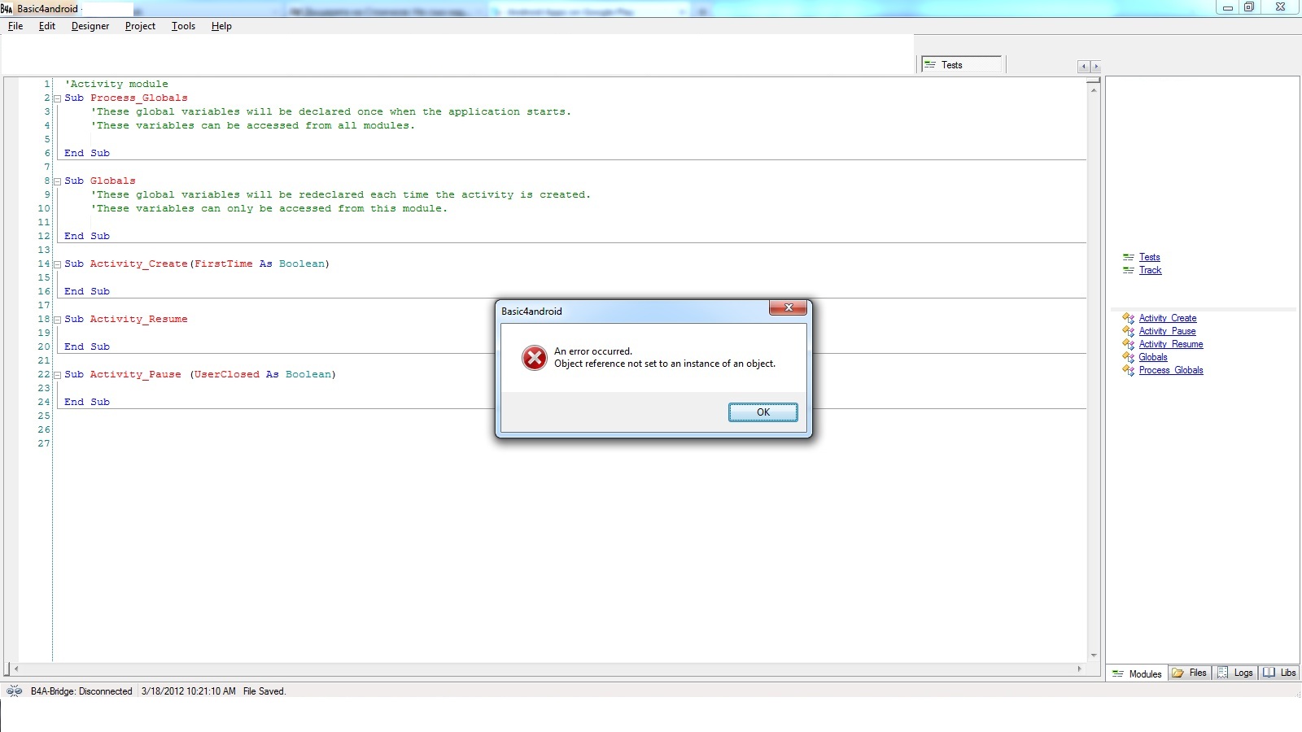Restore down the Basic4android main window
1302x732 pixels.
click(x=1249, y=7)
